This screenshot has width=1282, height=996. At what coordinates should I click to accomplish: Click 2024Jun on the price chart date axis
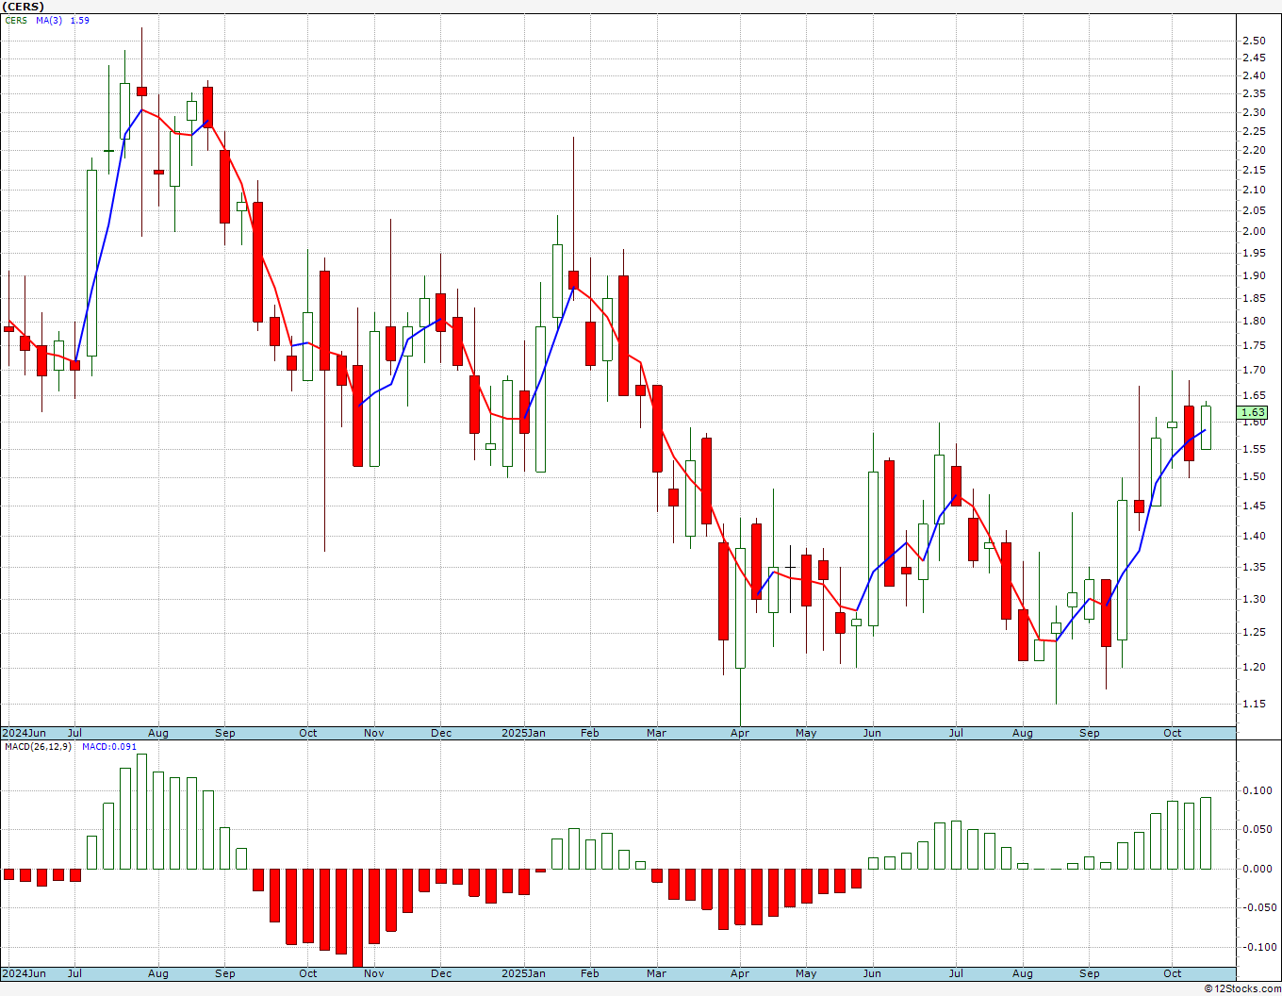pos(24,733)
